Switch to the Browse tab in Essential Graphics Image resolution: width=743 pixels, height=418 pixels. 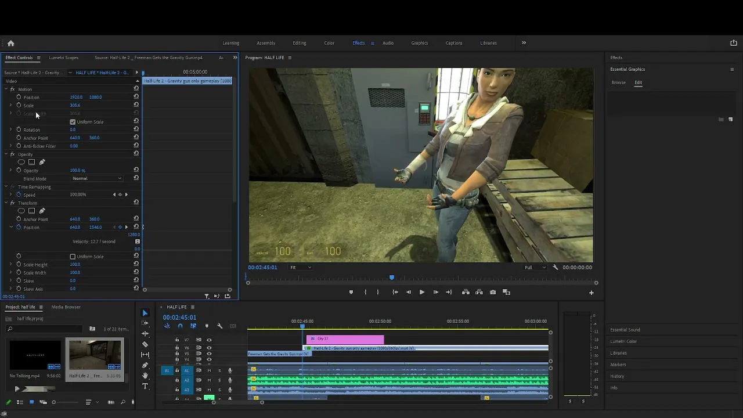619,82
